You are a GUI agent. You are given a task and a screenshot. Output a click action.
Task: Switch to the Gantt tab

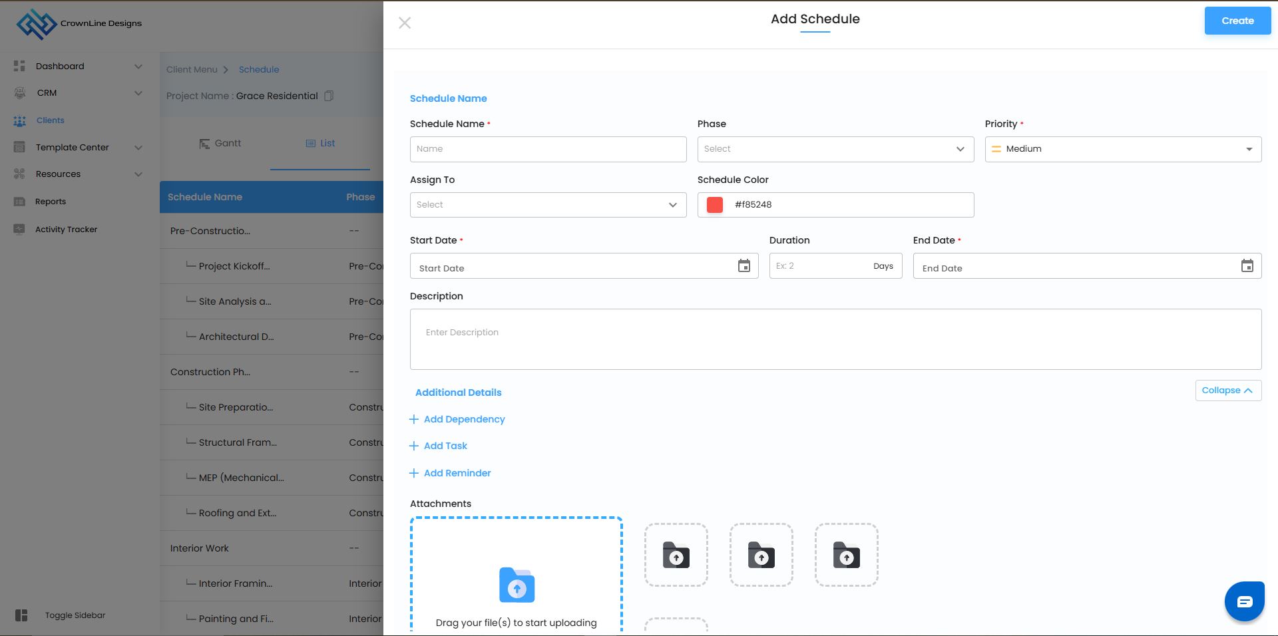tap(220, 144)
